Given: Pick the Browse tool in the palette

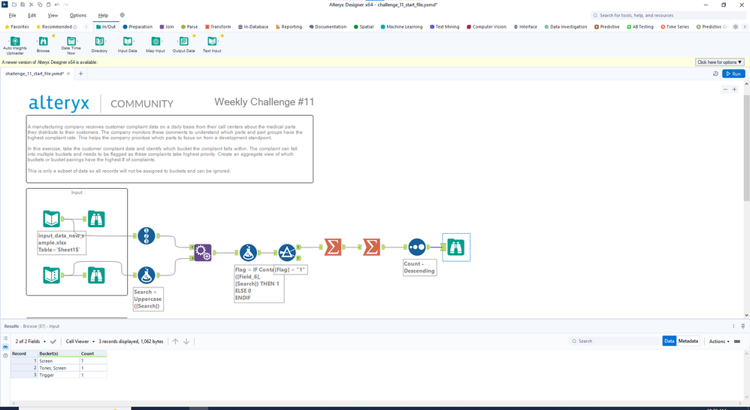Looking at the screenshot, I should [x=43, y=44].
